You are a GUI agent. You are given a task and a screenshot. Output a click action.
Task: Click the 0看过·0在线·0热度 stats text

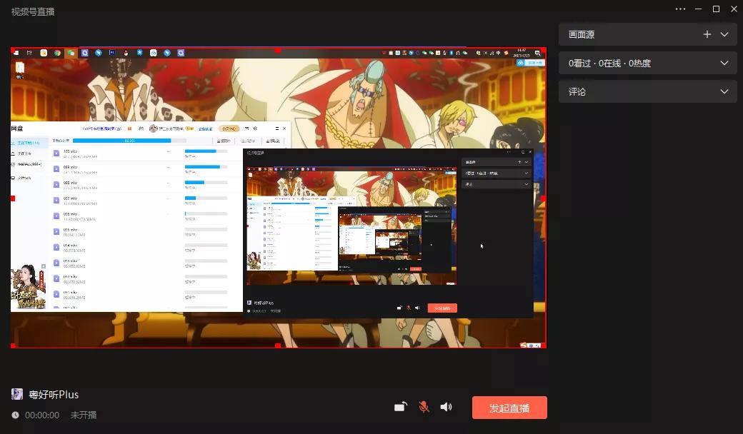(x=609, y=63)
